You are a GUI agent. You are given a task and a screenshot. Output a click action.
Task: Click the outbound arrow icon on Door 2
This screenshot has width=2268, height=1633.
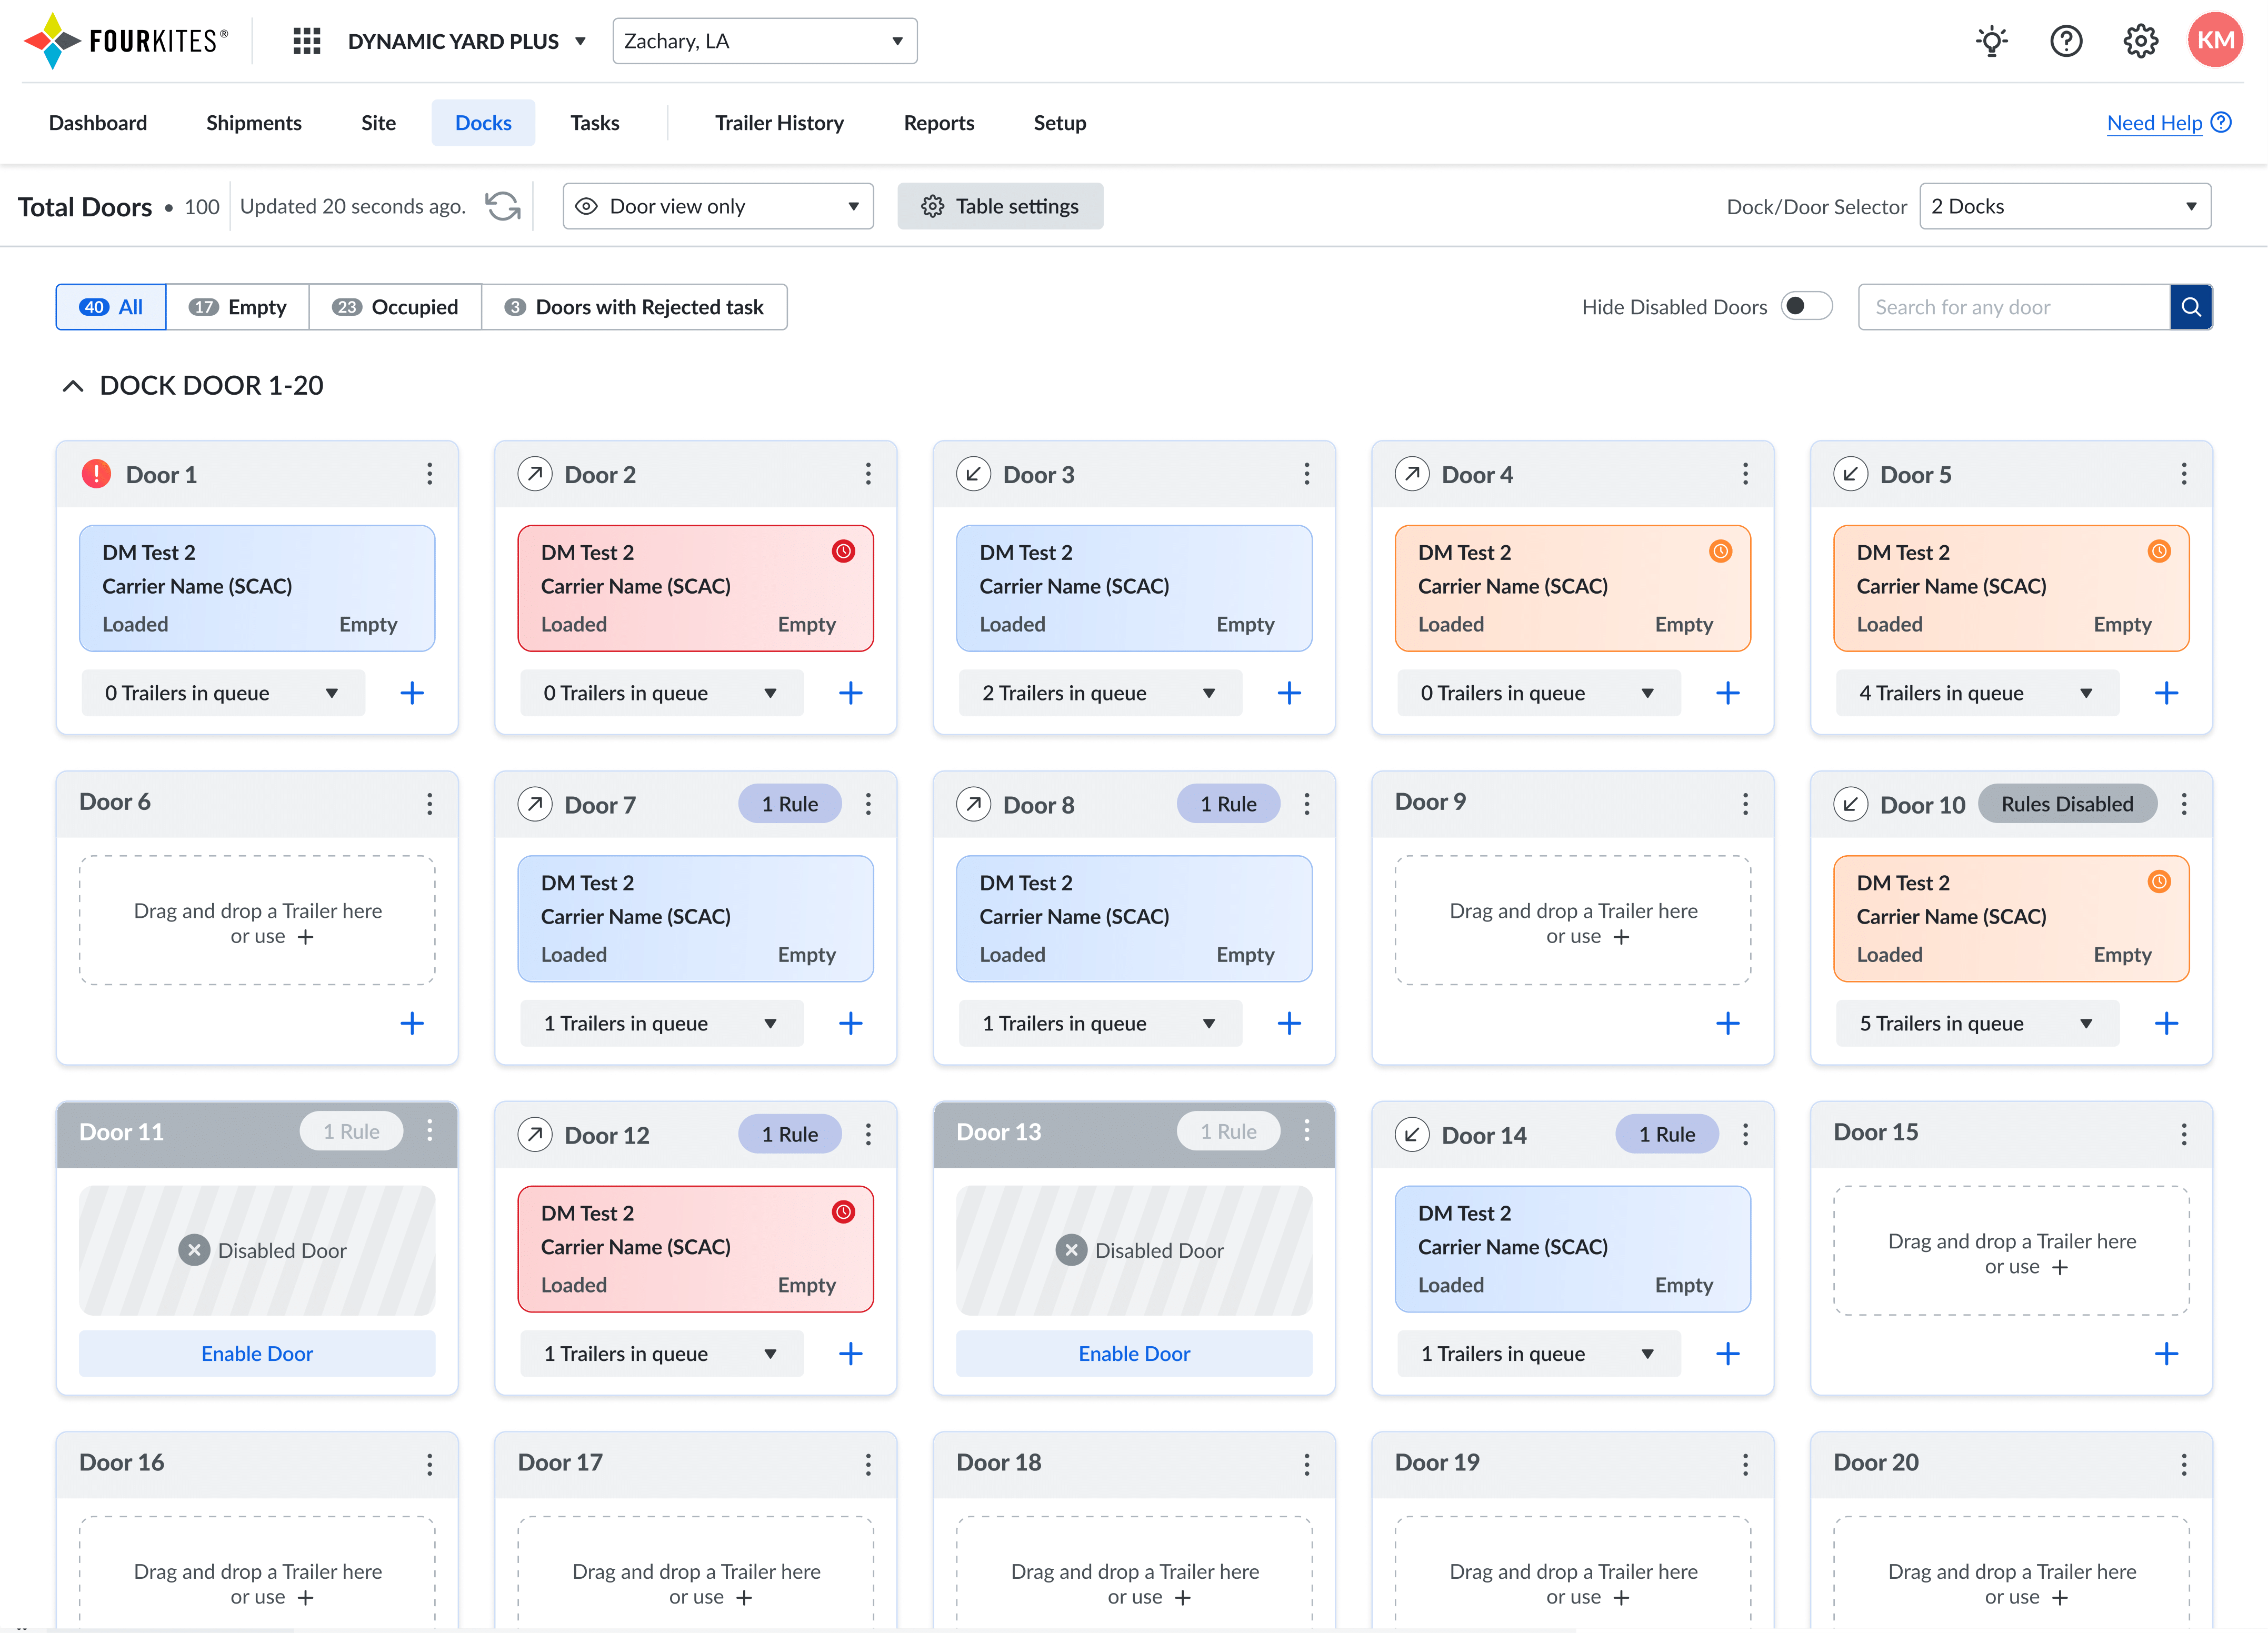tap(535, 474)
